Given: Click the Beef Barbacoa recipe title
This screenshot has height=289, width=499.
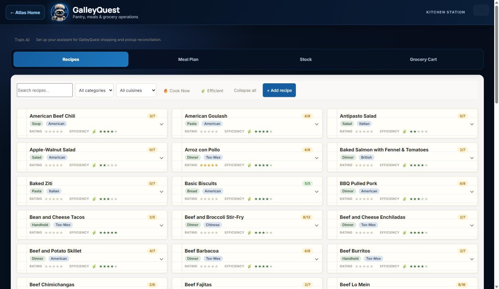Looking at the screenshot, I should [202, 251].
